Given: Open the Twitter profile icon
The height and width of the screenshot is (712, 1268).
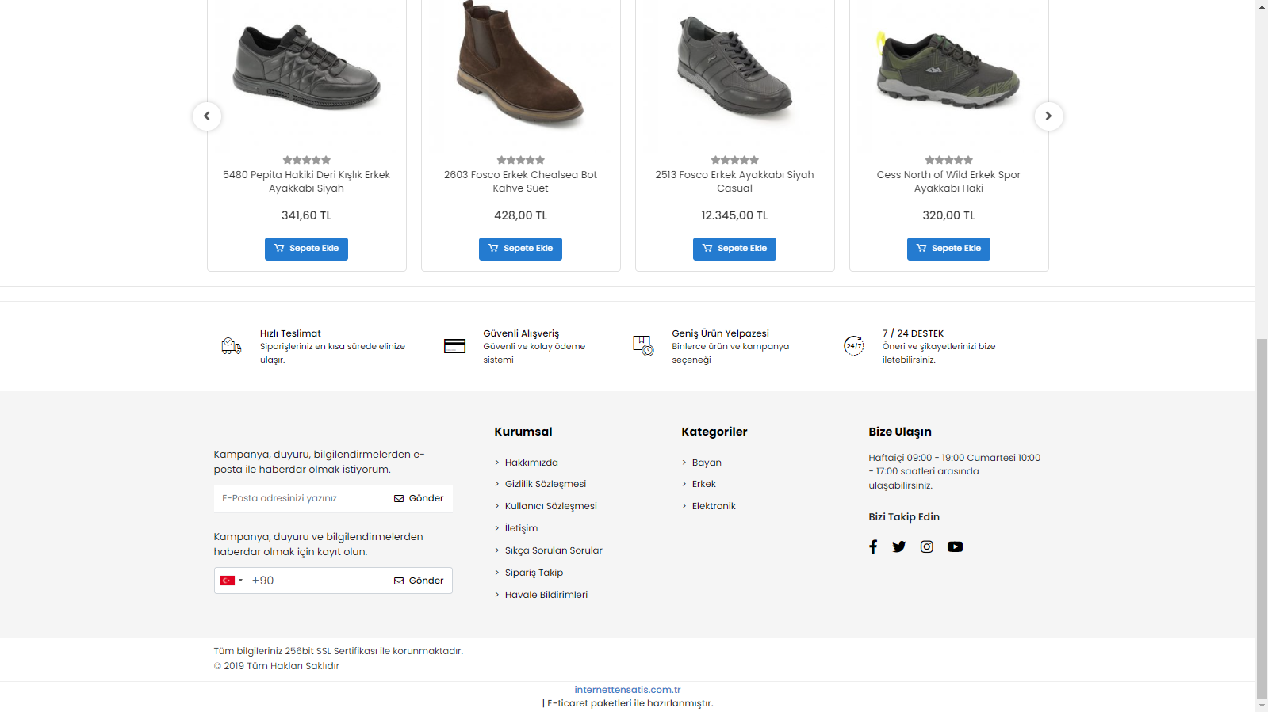Looking at the screenshot, I should point(898,546).
